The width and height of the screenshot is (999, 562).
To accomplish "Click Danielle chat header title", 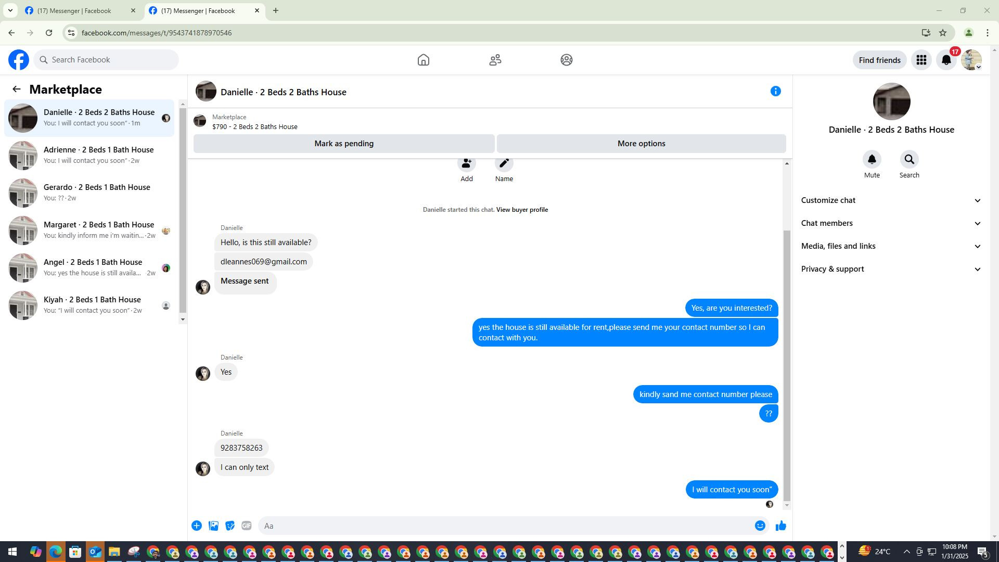I will coord(284,93).
